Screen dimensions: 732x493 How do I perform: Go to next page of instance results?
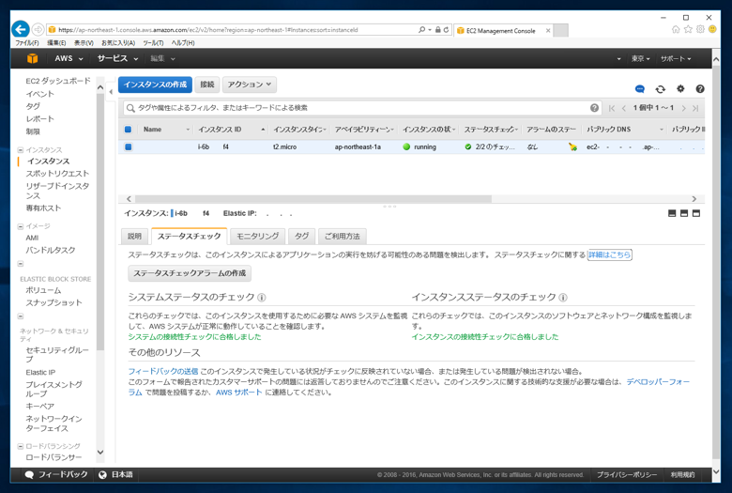683,108
